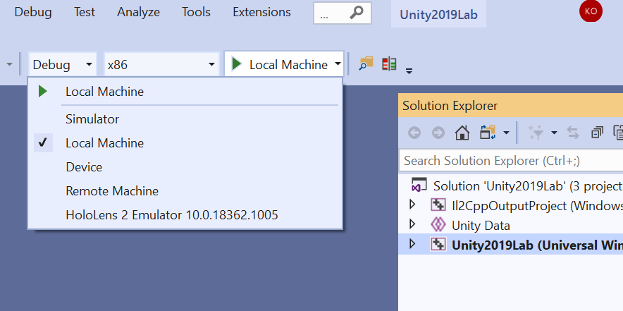Select Local Machine with green play arrow
Screen dimensions: 623x311
pyautogui.click(x=185, y=92)
